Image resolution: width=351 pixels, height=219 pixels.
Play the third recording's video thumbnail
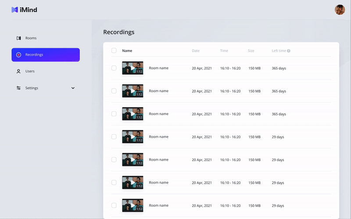point(133,114)
